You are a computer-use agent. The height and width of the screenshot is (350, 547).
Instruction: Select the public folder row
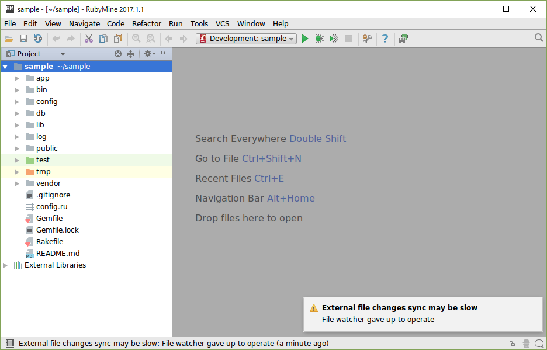[86, 148]
